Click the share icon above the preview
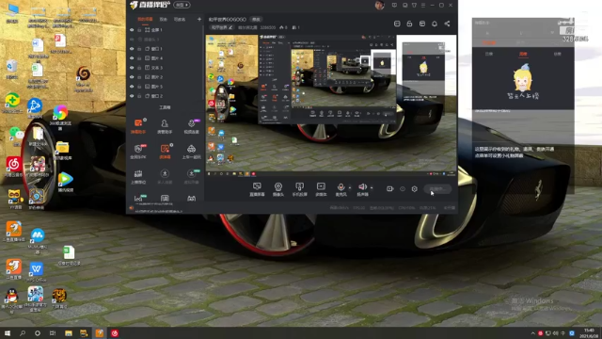 click(447, 24)
